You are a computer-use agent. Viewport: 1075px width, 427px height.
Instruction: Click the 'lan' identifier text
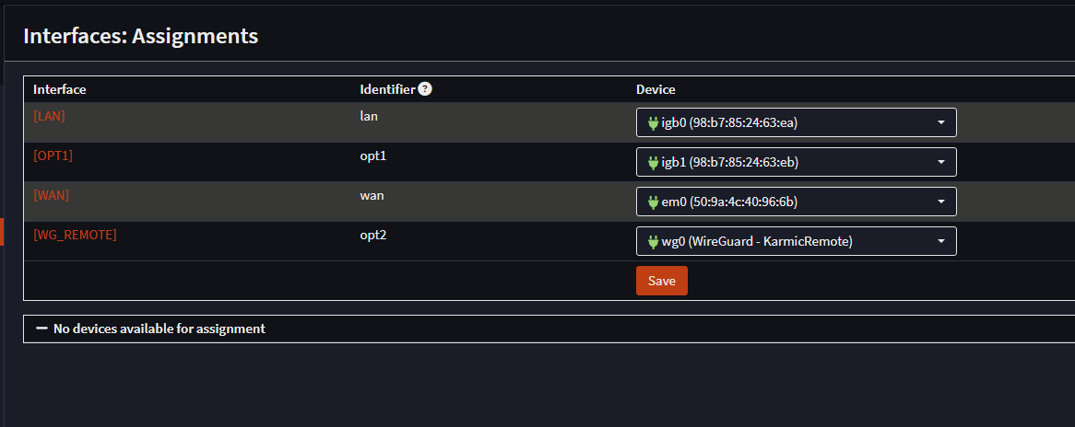tap(369, 116)
